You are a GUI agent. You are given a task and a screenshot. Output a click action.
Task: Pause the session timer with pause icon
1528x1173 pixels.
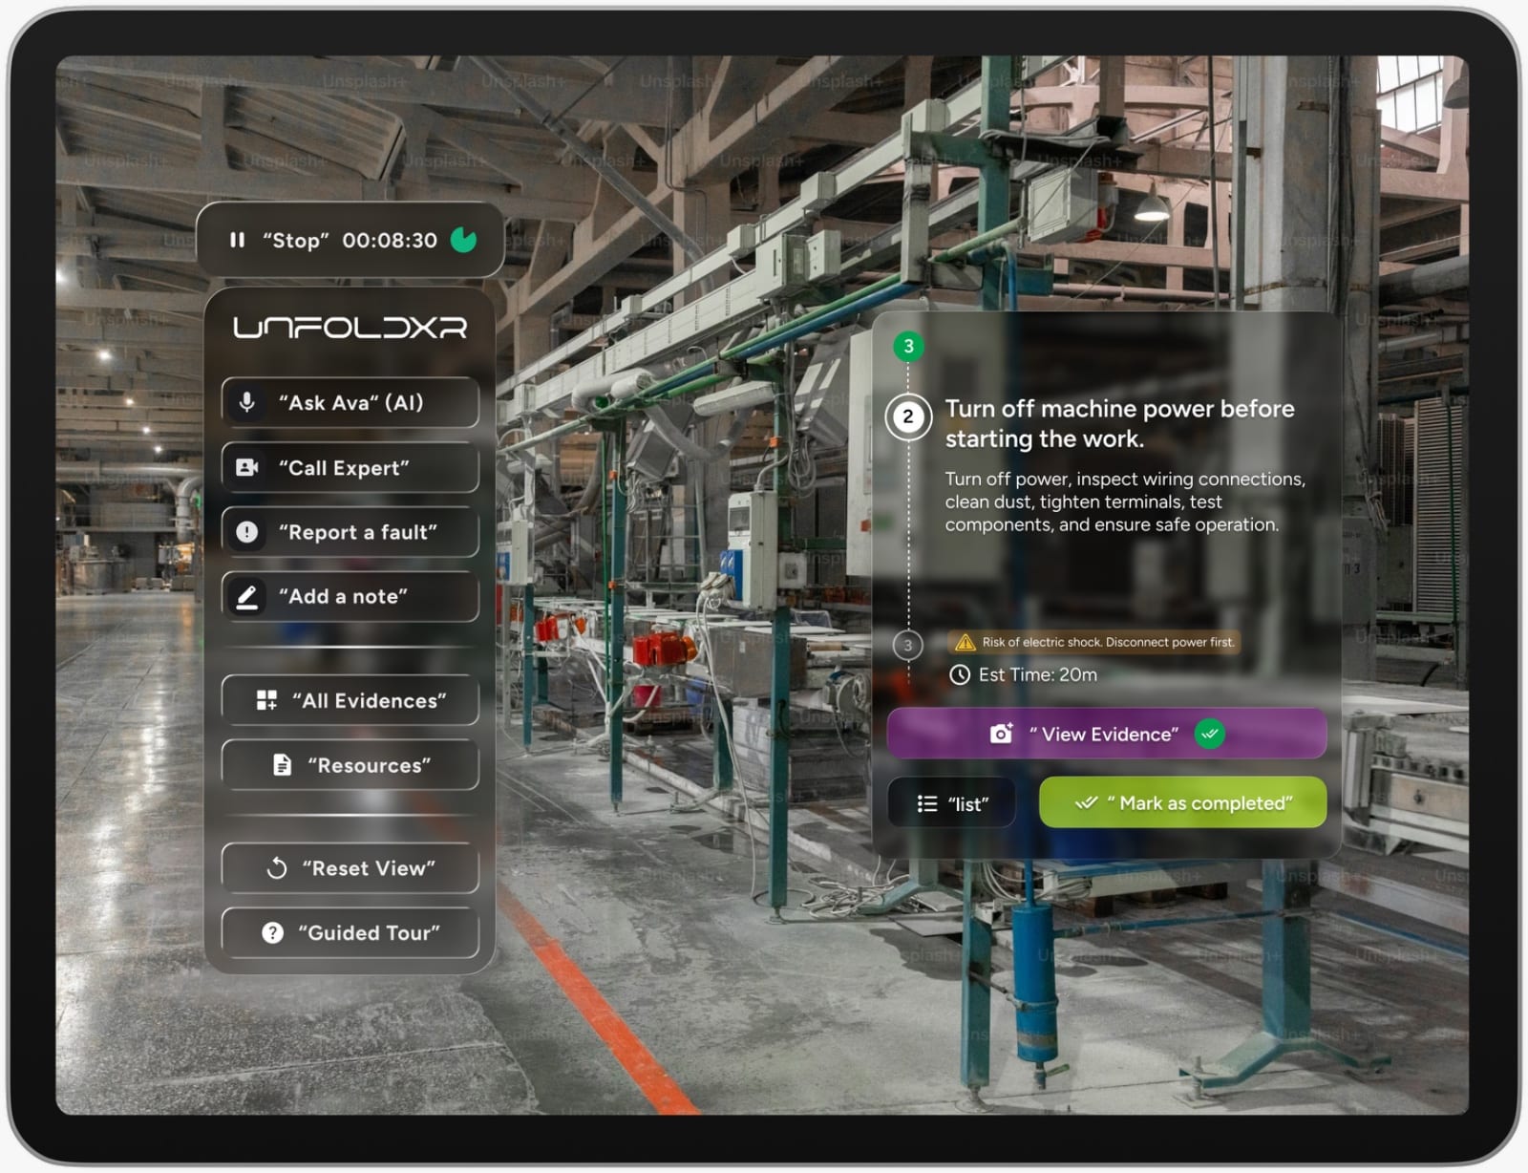coord(237,241)
